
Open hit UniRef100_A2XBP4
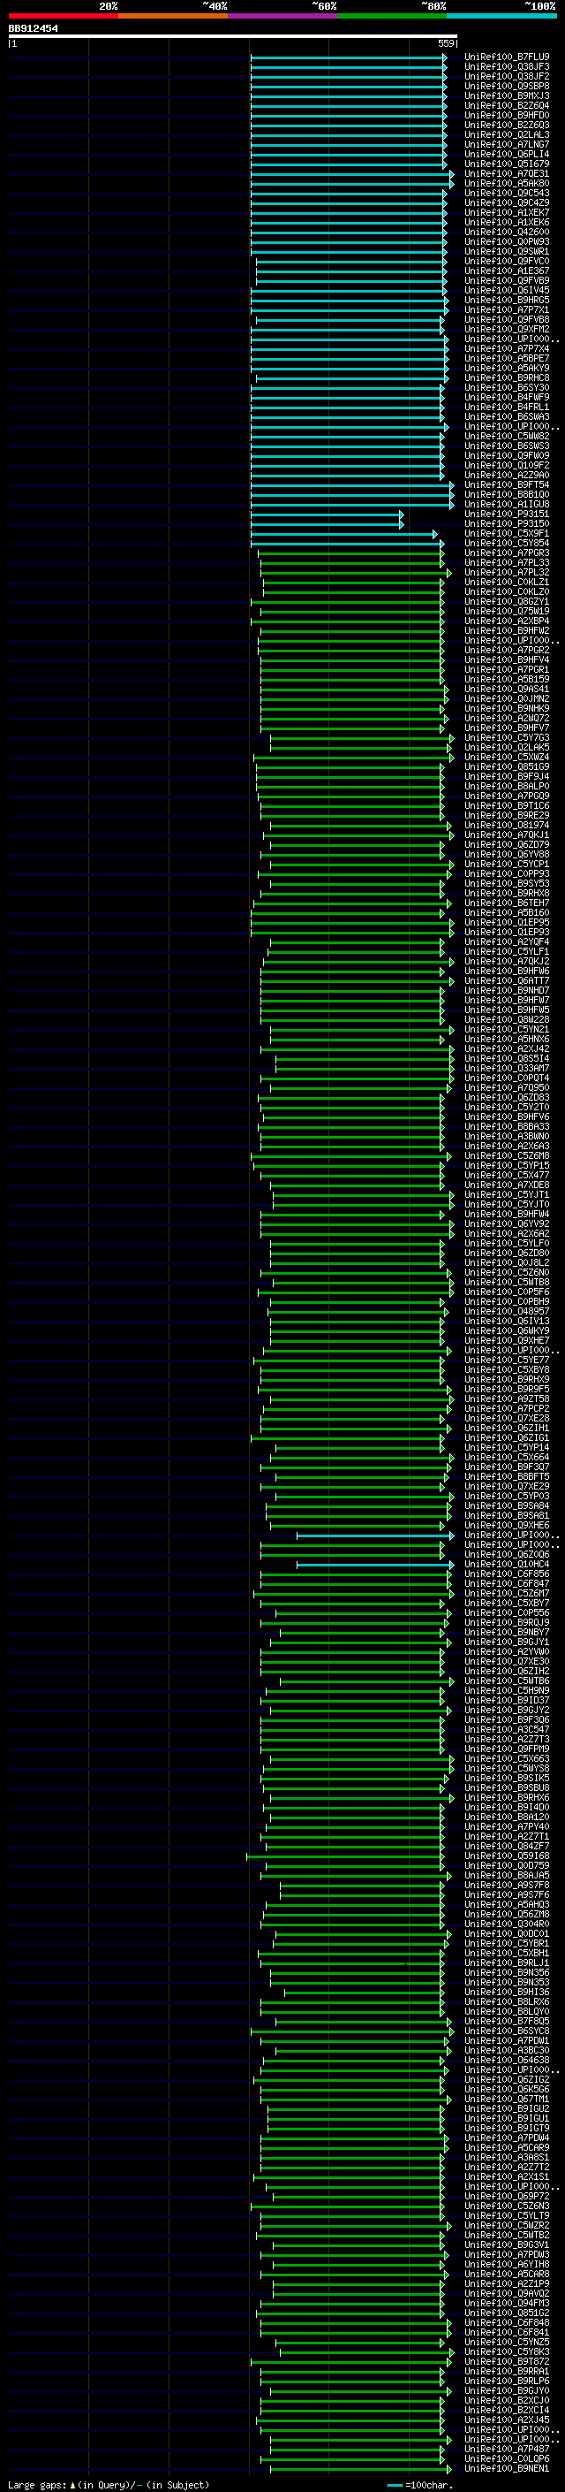pyautogui.click(x=507, y=621)
